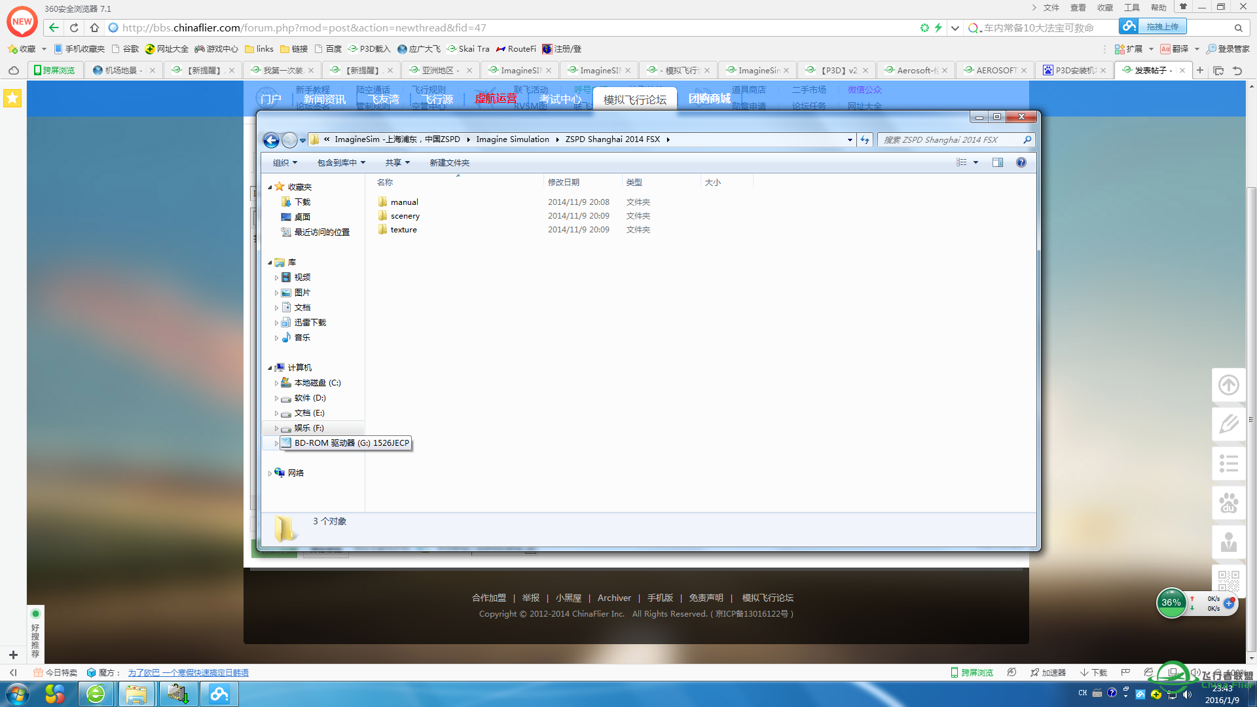
Task: Open 共享 dropdown menu
Action: tap(397, 162)
